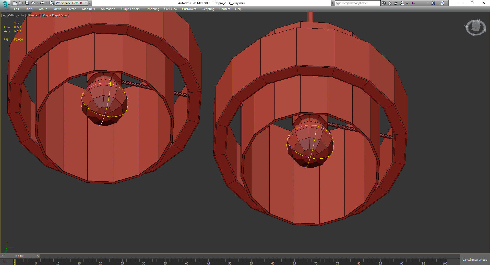Open the 3ds Max application menu logo
This screenshot has height=265, width=490.
point(5,5)
